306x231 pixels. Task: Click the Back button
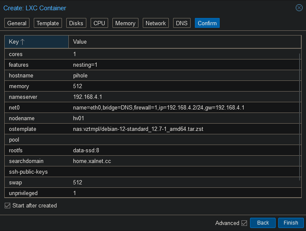263,223
